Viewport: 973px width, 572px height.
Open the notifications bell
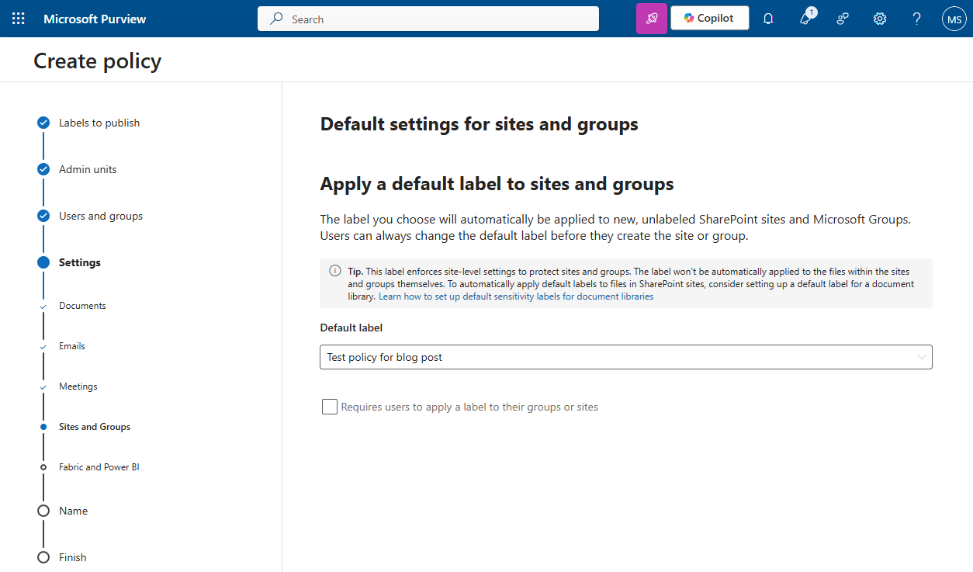(767, 18)
